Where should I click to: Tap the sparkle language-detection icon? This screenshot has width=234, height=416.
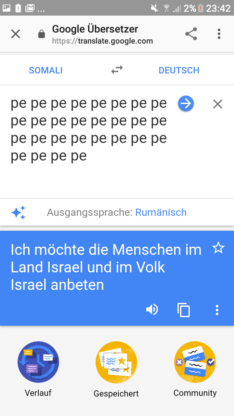18,213
